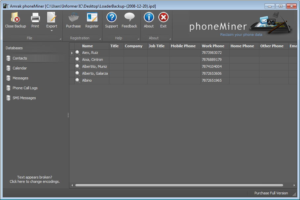
Task: Expand the Aiex, Ruiz record row
Action: pyautogui.click(x=72, y=53)
